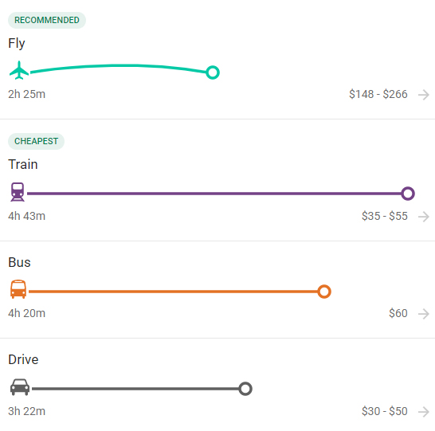
Task: Click the green airplane icon
Action: tap(19, 70)
